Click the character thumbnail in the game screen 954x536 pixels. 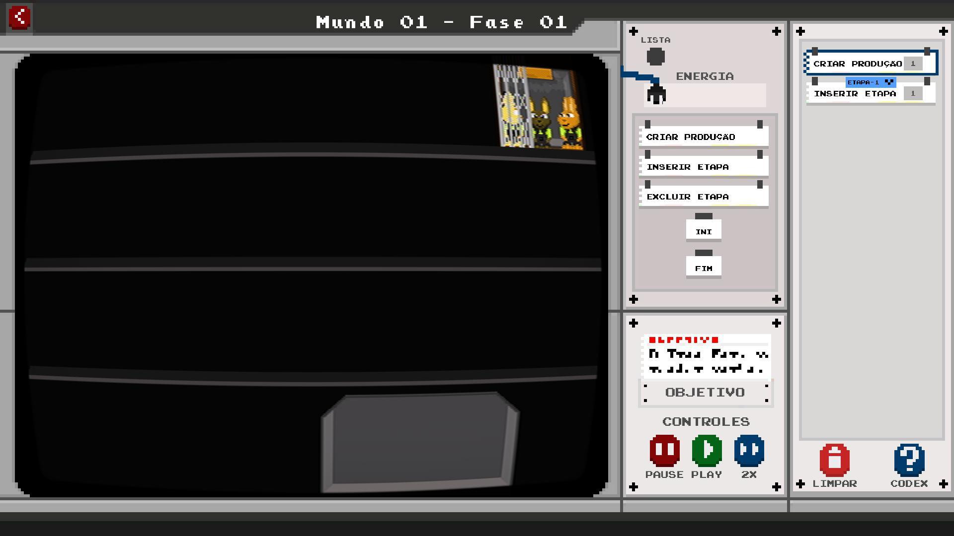coord(539,106)
